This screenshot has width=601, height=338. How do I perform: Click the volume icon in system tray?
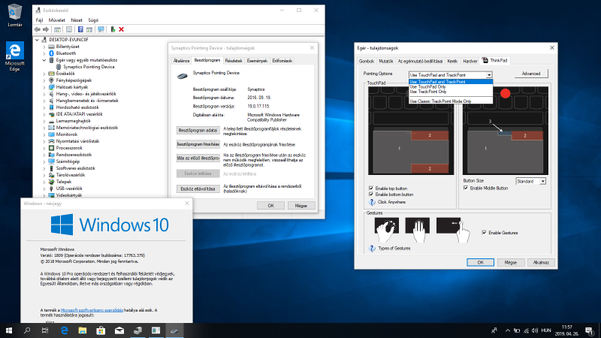tap(535, 330)
